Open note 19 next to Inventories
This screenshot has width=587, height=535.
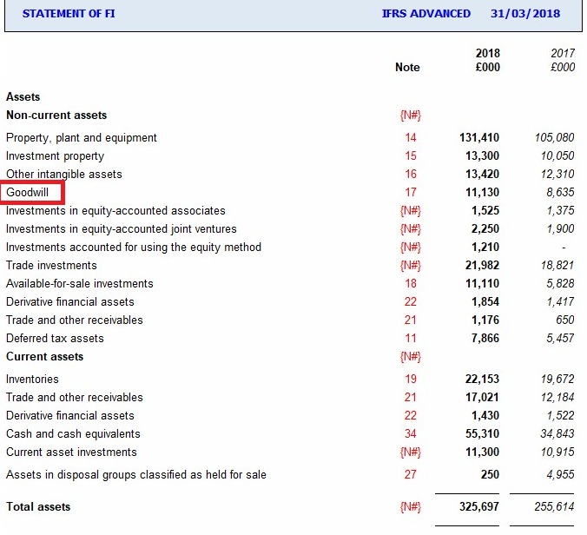point(410,380)
